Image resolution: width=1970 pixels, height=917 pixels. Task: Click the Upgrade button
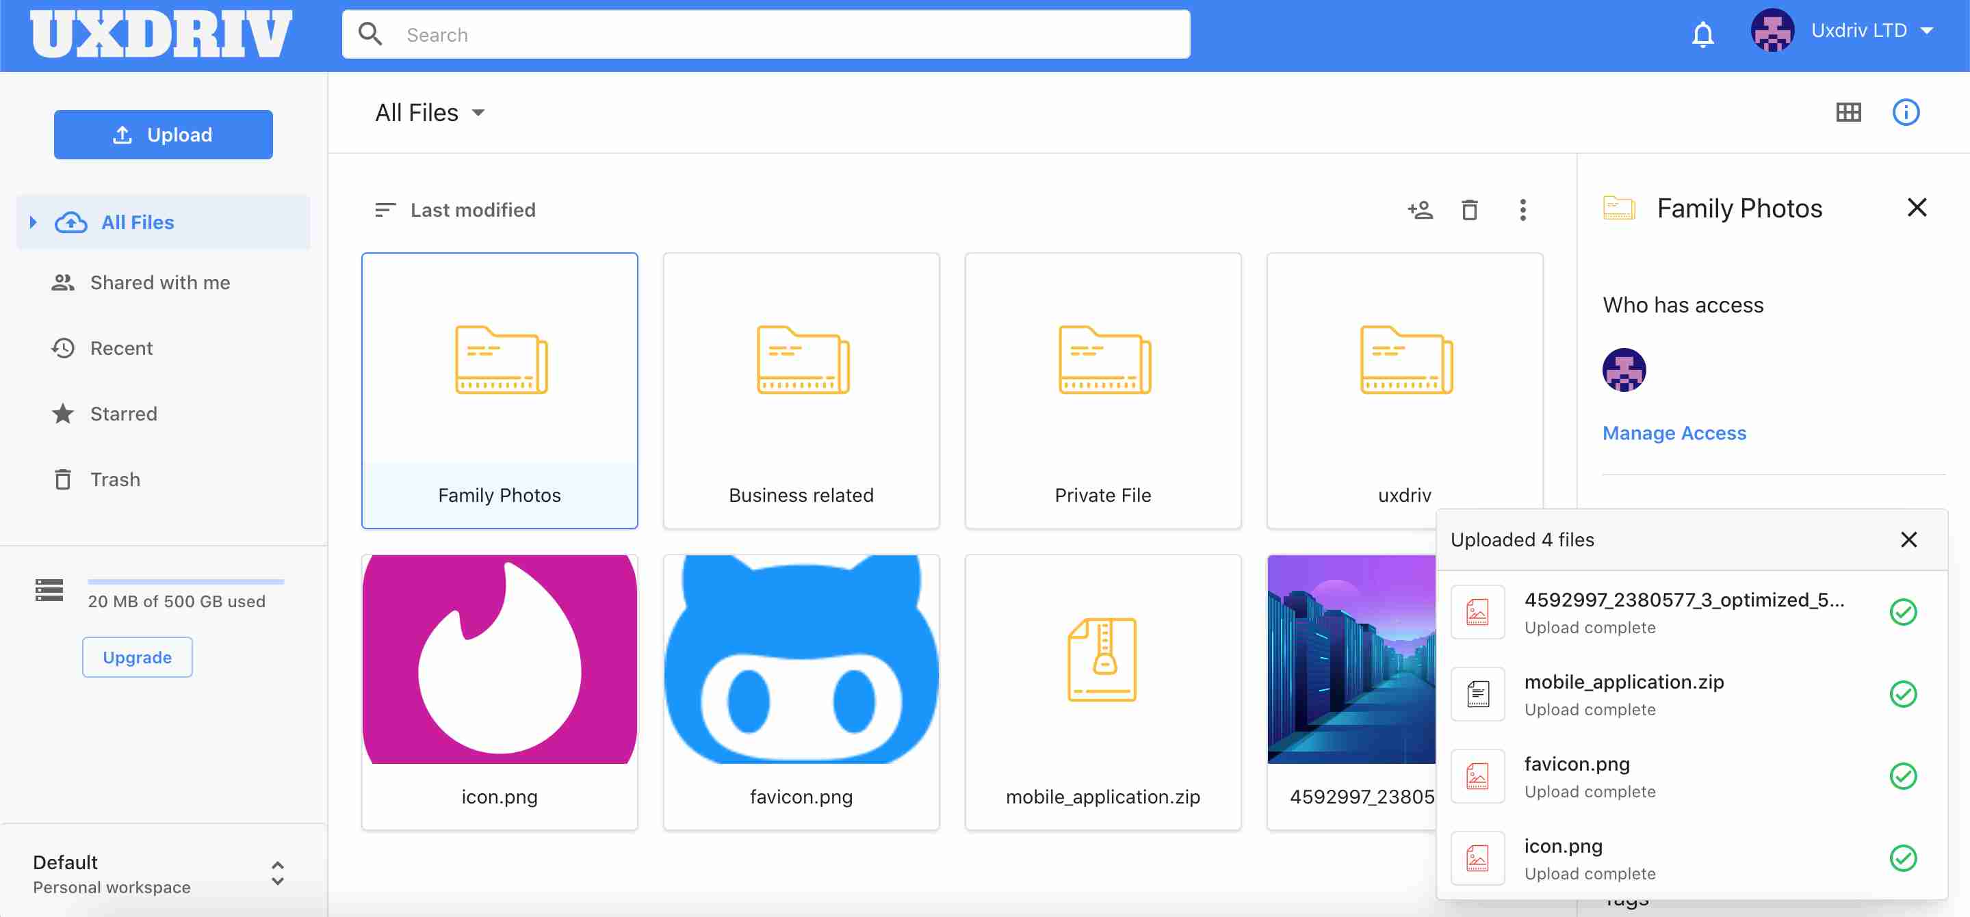(138, 657)
